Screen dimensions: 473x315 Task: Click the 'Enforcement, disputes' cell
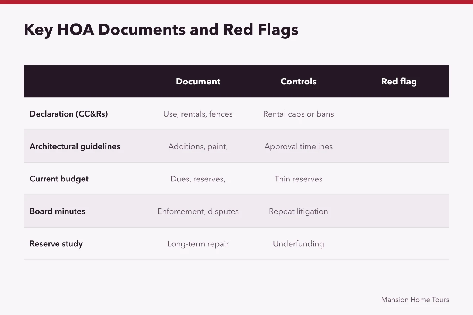coord(198,211)
